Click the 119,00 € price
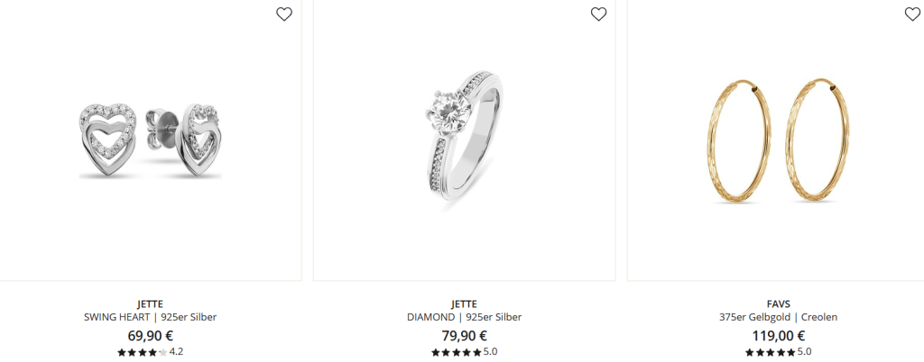The width and height of the screenshot is (924, 362). coord(779,336)
